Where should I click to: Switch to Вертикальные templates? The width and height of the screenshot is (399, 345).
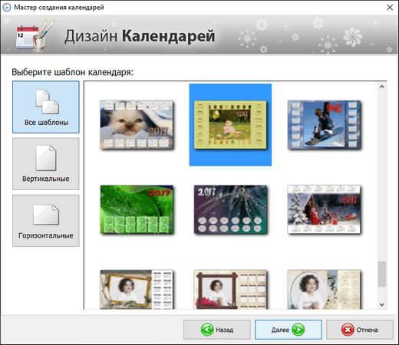(46, 164)
